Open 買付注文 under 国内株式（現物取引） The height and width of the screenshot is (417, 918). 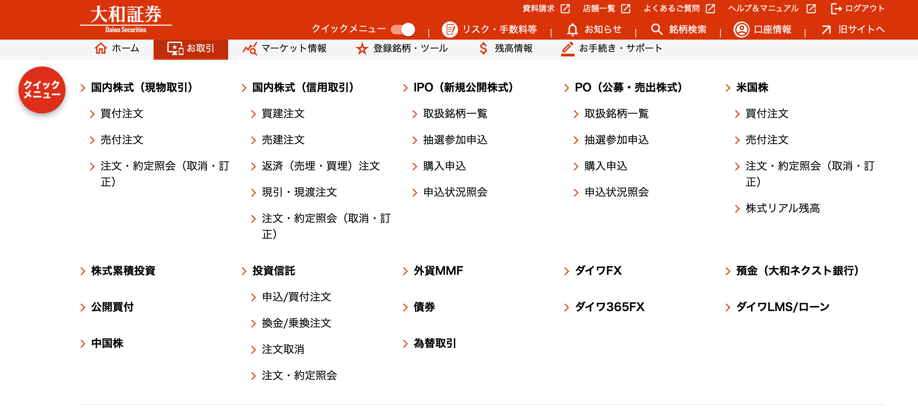(x=122, y=114)
